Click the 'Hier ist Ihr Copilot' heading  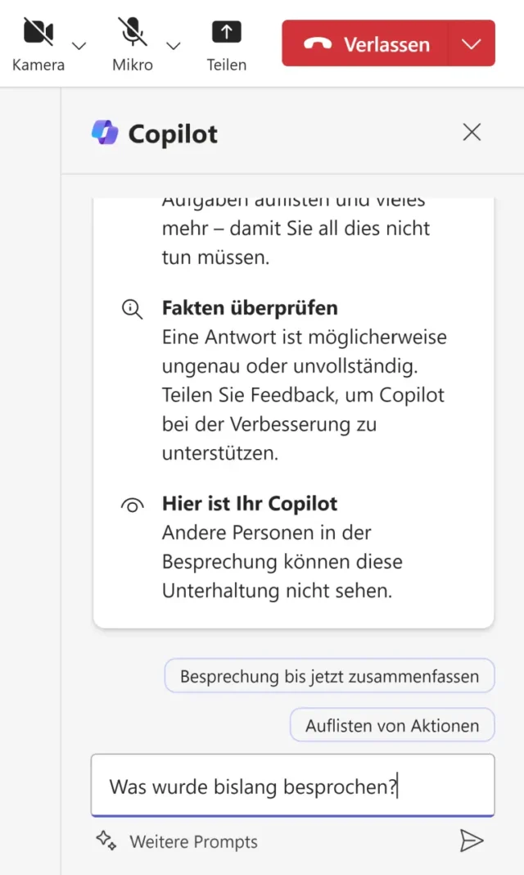250,504
